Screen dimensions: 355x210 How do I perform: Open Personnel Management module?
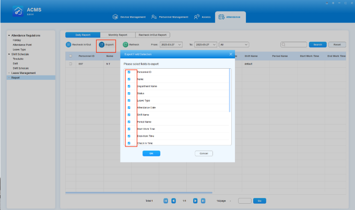click(x=170, y=17)
